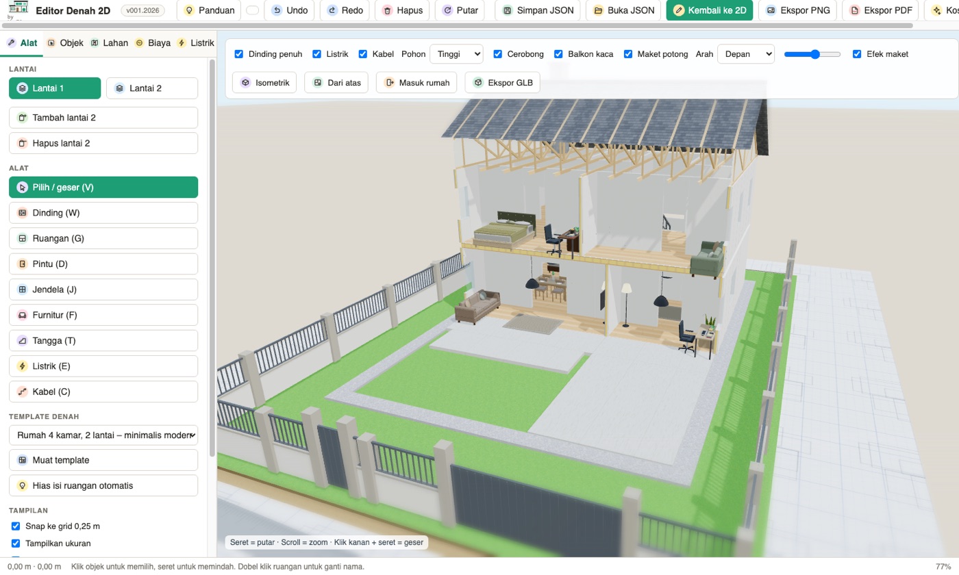
Task: Activate the Listrik (E) electrical tool
Action: tap(103, 366)
